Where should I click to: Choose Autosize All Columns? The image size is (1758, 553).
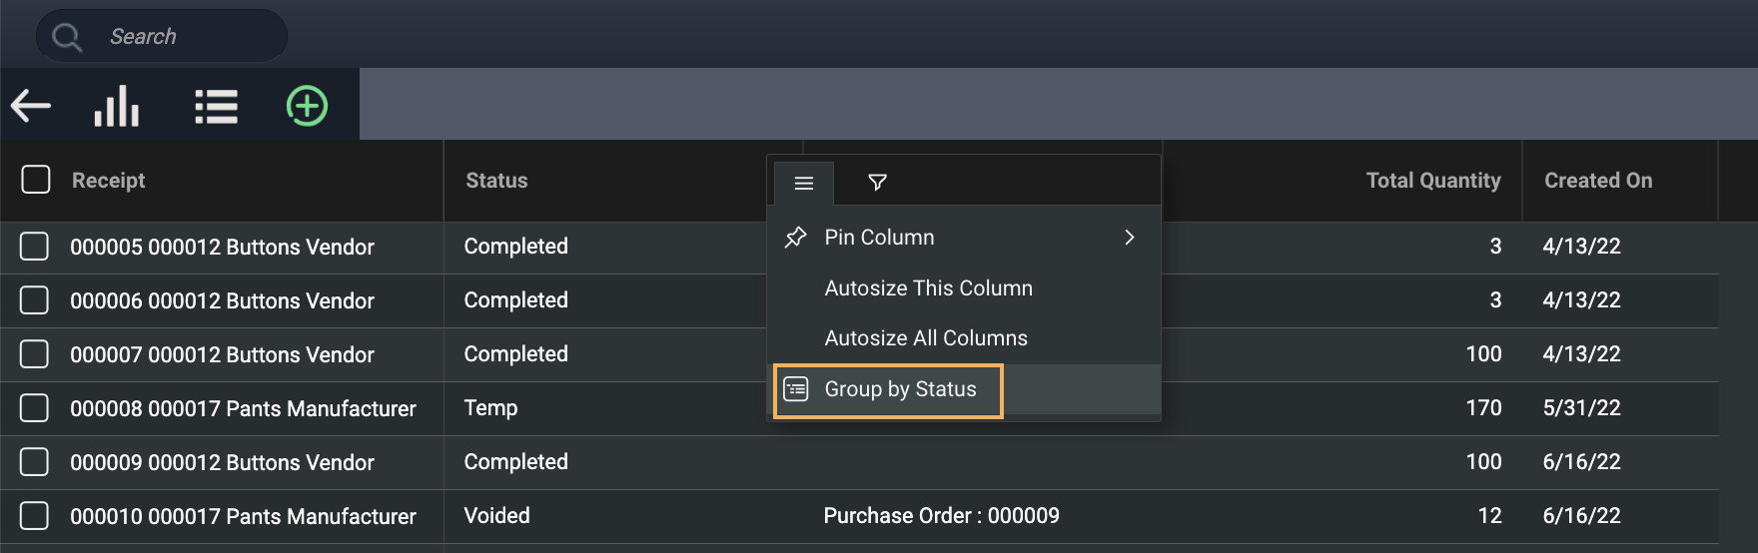(x=925, y=338)
